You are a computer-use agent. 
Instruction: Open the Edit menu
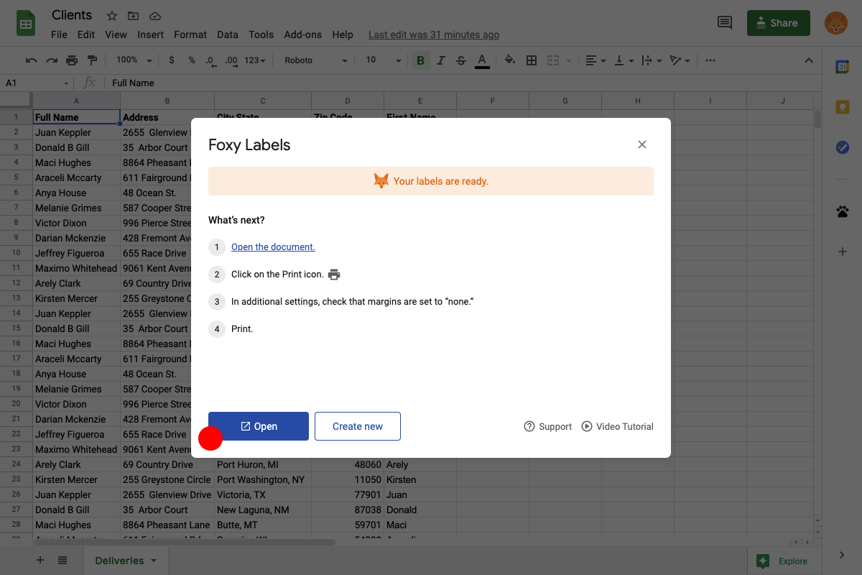click(x=86, y=34)
